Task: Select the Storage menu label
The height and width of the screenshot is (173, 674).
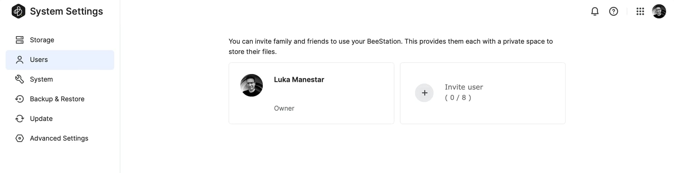Action: [x=42, y=40]
